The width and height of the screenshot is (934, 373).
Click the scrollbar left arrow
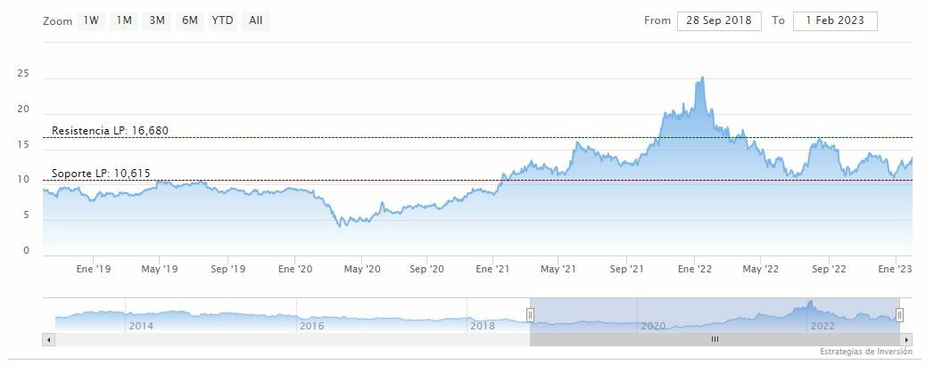(48, 339)
